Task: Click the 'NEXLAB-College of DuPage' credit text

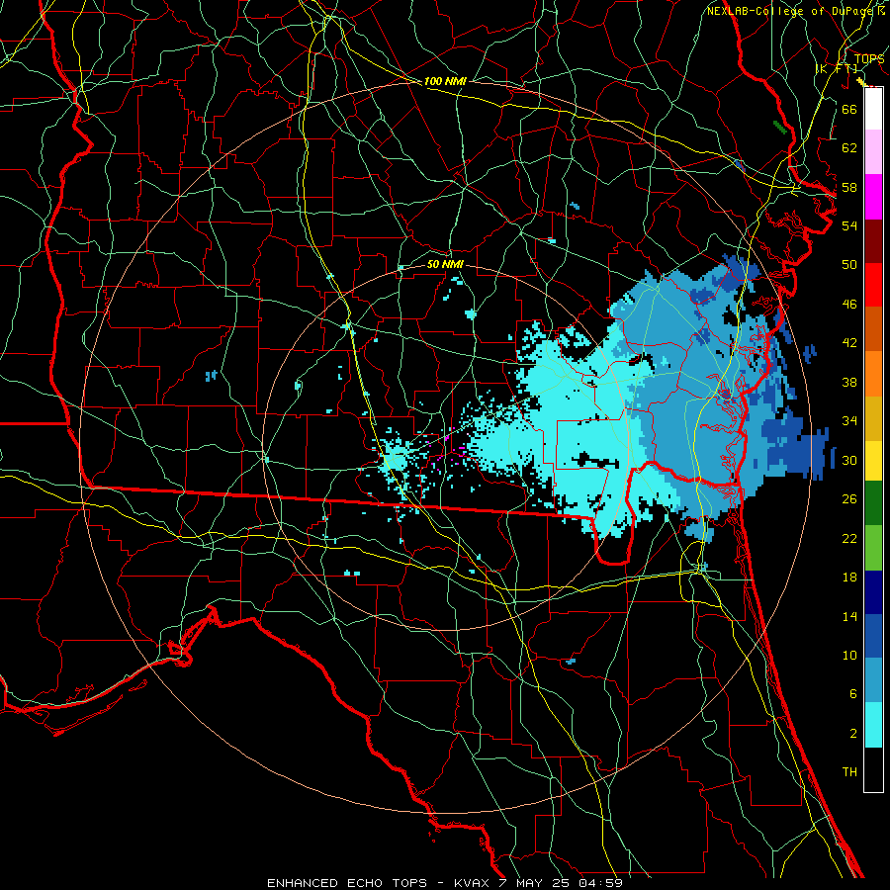Action: 791,11
